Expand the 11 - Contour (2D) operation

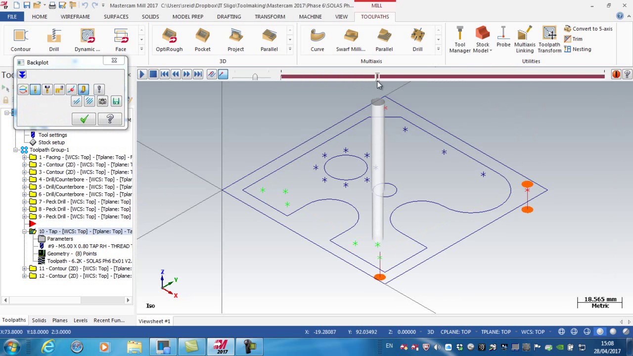coord(25,268)
